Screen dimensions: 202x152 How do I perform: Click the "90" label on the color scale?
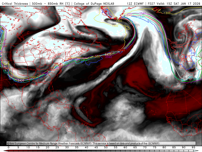click(184, 147)
